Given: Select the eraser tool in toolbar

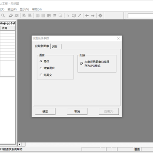Looking at the screenshot, I should point(11,15).
